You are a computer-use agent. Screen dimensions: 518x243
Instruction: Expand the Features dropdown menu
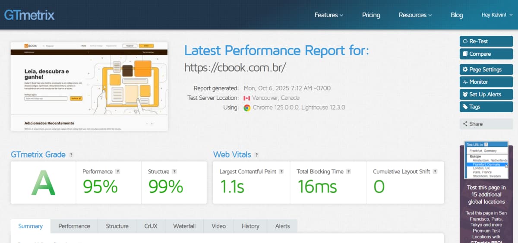329,15
